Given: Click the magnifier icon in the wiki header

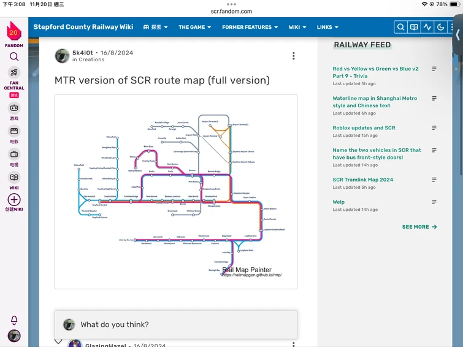Looking at the screenshot, I should 400,27.
